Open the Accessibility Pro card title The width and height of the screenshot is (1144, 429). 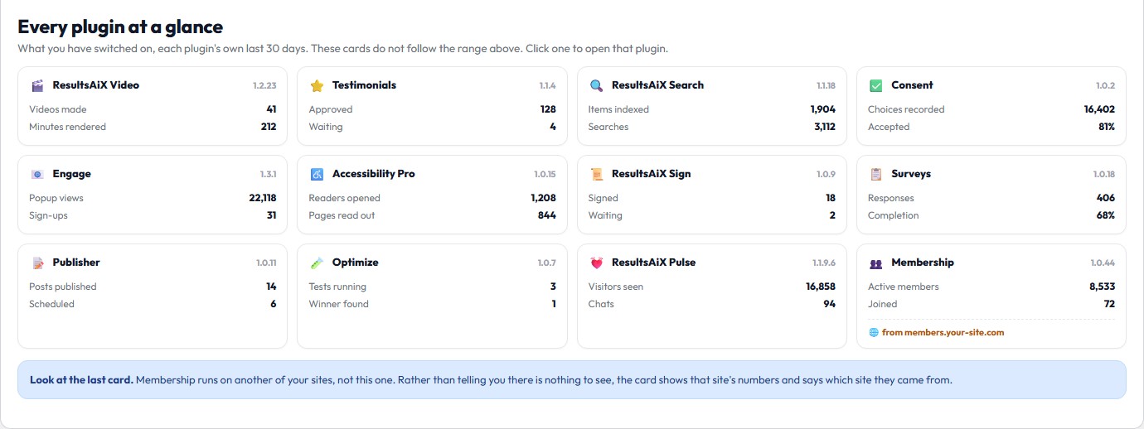point(374,174)
